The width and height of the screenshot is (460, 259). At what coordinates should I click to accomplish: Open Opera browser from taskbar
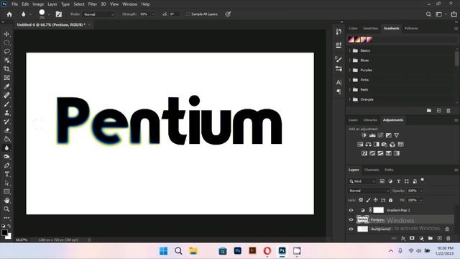point(267,251)
